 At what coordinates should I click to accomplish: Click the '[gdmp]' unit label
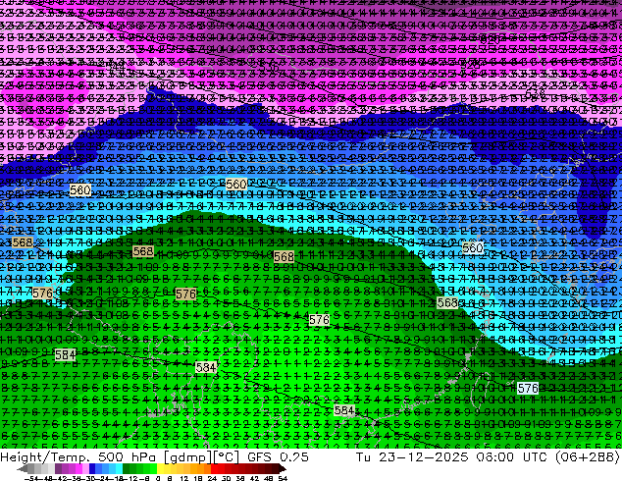tap(188, 457)
